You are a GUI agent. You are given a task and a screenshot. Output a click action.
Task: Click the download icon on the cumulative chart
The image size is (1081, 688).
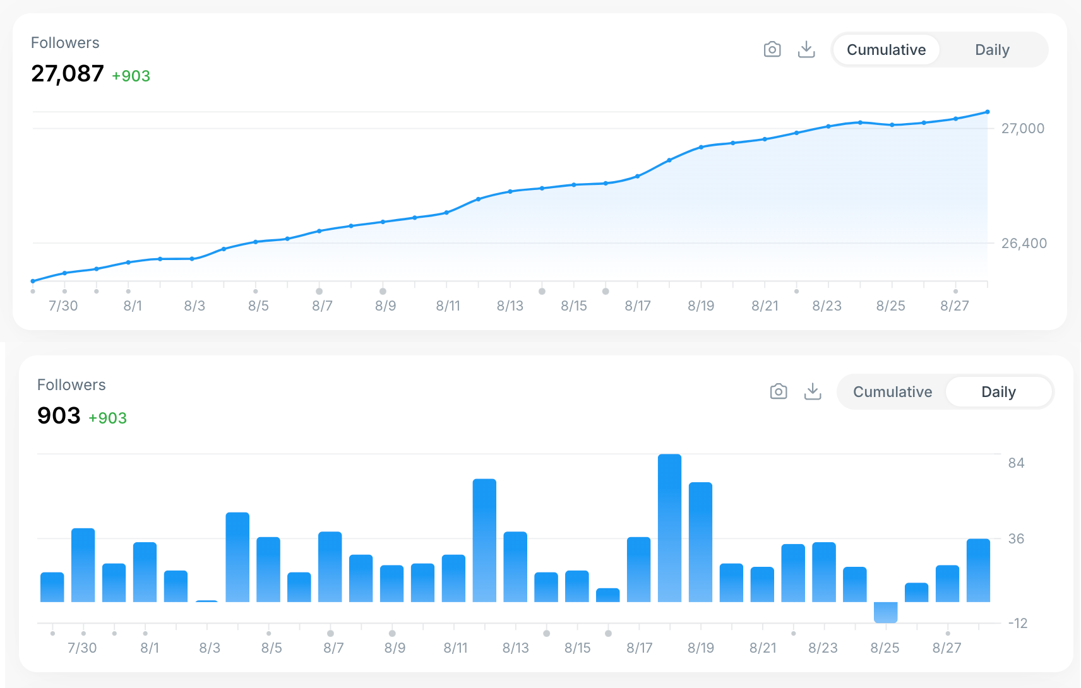coord(806,49)
